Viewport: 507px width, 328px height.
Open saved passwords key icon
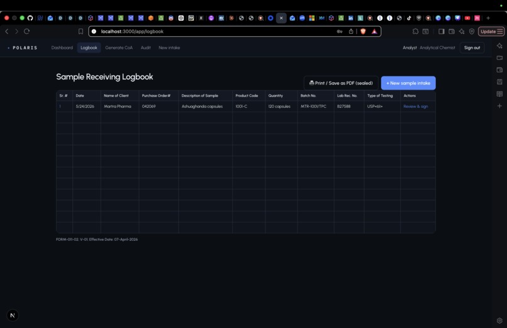[340, 31]
